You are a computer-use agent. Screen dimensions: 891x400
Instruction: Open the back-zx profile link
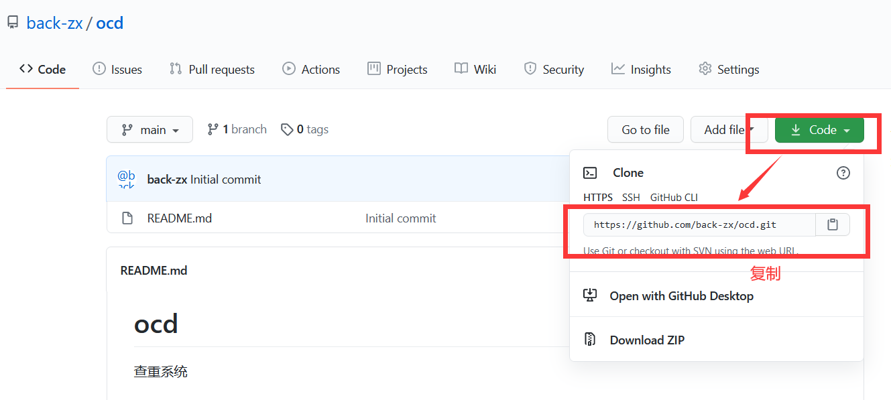tap(54, 21)
